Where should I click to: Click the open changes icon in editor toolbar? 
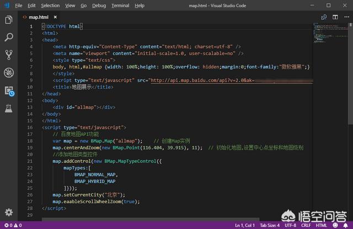pos(324,17)
